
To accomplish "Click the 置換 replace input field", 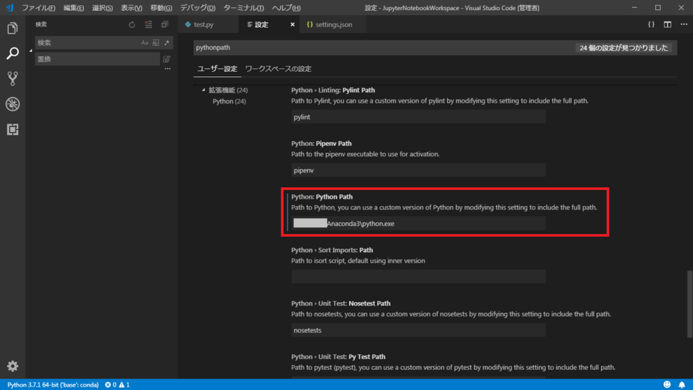I will pyautogui.click(x=97, y=59).
